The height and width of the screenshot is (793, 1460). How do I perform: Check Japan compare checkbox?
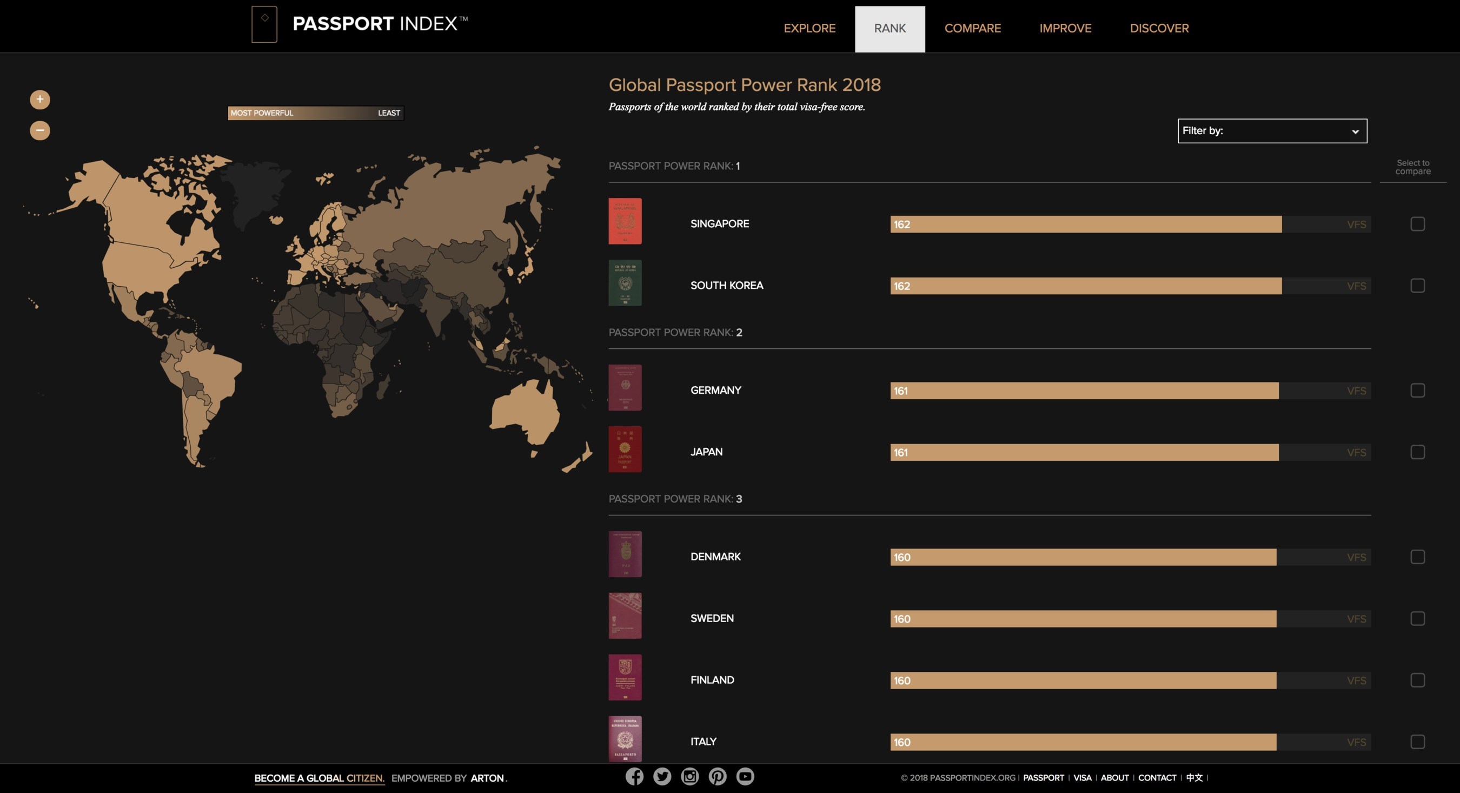[x=1417, y=452]
